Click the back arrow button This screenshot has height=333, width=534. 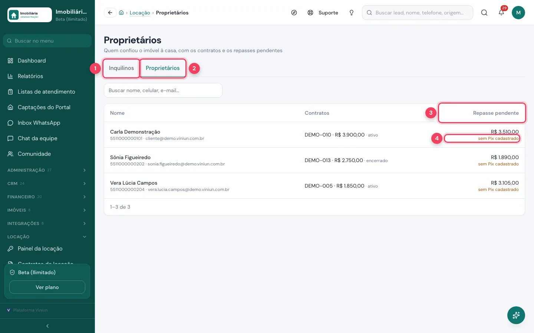click(x=110, y=13)
